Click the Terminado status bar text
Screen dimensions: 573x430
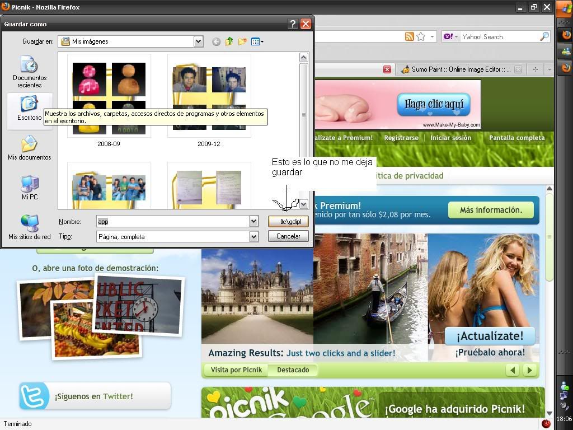click(17, 424)
